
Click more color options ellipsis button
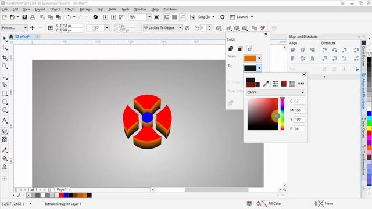301,84
